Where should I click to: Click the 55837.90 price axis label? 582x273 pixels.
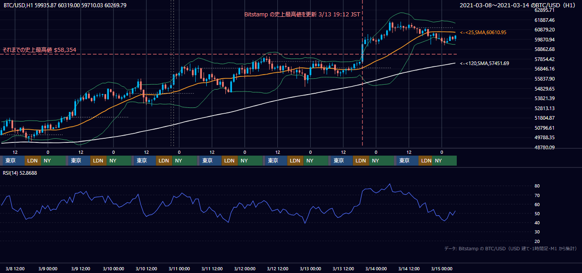coord(544,79)
